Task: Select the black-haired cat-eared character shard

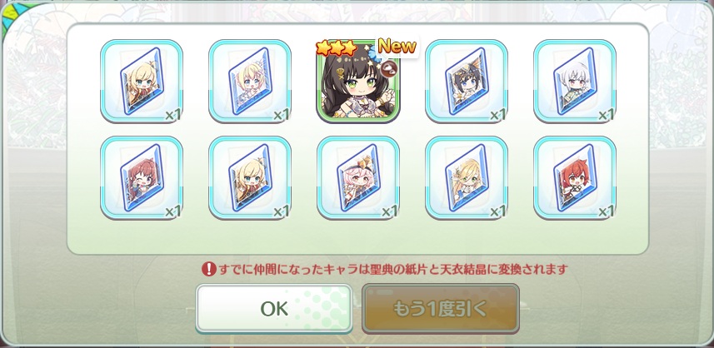Action: pos(467,81)
